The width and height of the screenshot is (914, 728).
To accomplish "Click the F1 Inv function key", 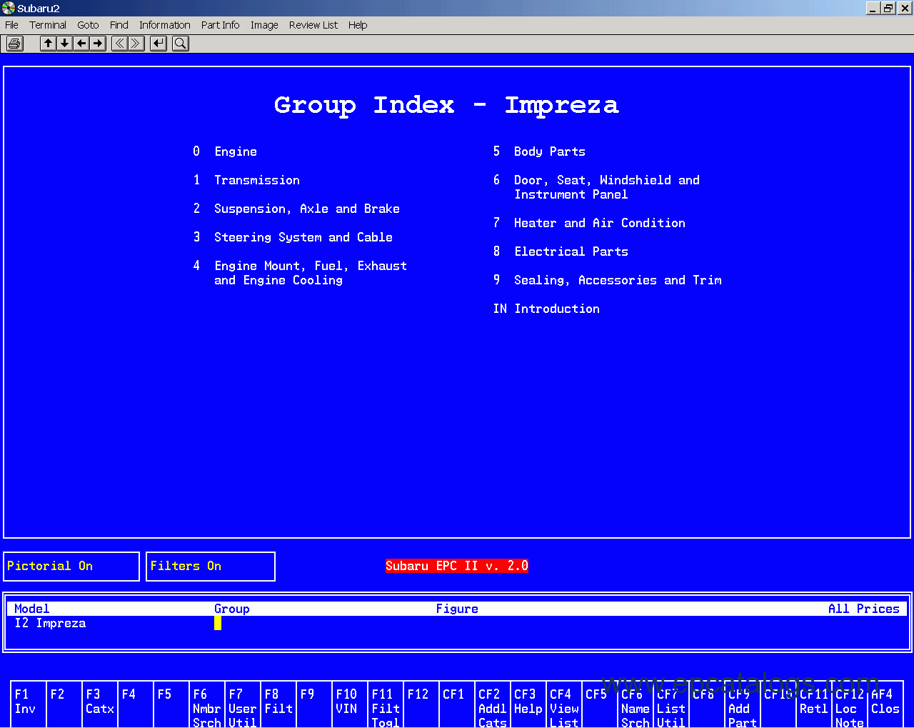I will tap(29, 706).
